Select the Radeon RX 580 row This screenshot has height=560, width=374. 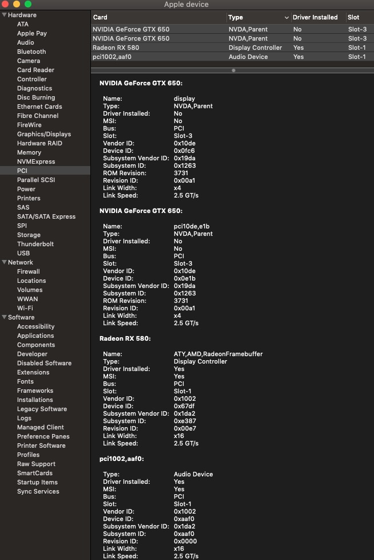pos(232,48)
